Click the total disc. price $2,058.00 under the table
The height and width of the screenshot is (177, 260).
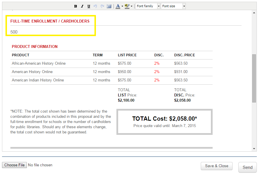pyautogui.click(x=182, y=100)
